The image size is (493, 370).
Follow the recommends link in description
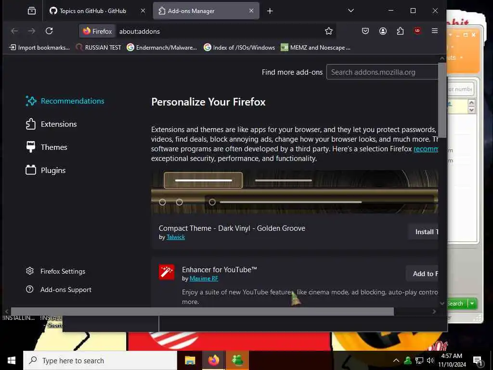426,149
